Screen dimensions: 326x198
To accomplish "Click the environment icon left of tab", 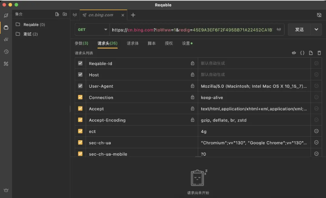I will click(75, 15).
